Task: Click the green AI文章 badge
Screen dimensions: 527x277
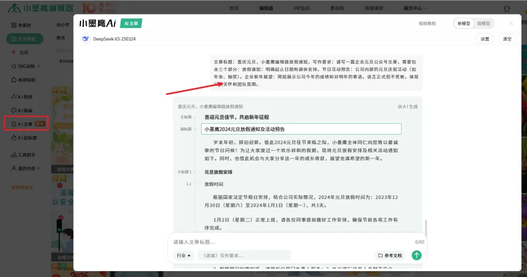Action: [131, 23]
